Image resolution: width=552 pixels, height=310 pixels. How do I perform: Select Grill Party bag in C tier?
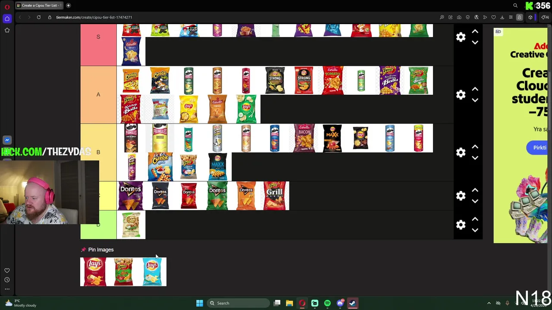click(x=275, y=196)
